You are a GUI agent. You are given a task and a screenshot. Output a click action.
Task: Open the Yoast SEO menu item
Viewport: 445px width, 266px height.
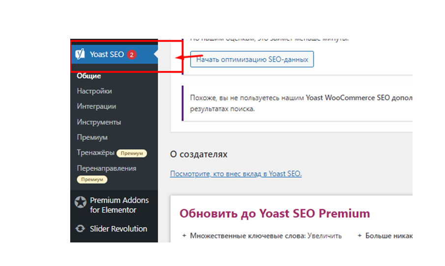point(114,54)
